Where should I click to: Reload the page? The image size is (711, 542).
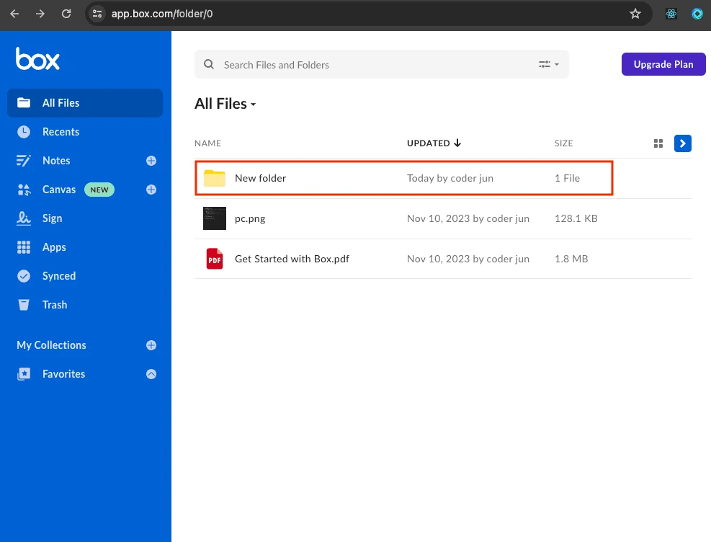(x=66, y=14)
